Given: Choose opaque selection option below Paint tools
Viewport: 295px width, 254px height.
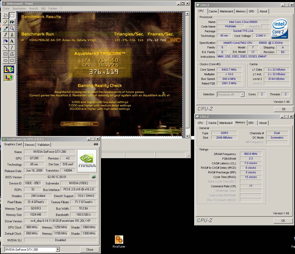Looking at the screenshot, I should click(x=9, y=70).
